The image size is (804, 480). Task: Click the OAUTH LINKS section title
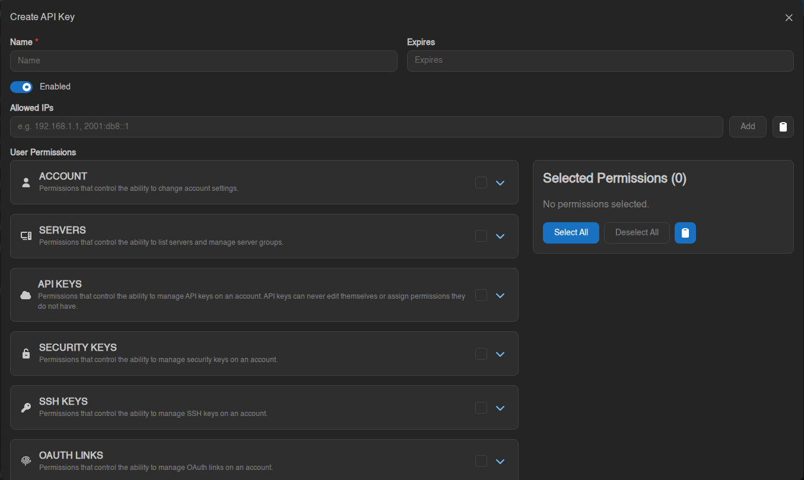71,456
